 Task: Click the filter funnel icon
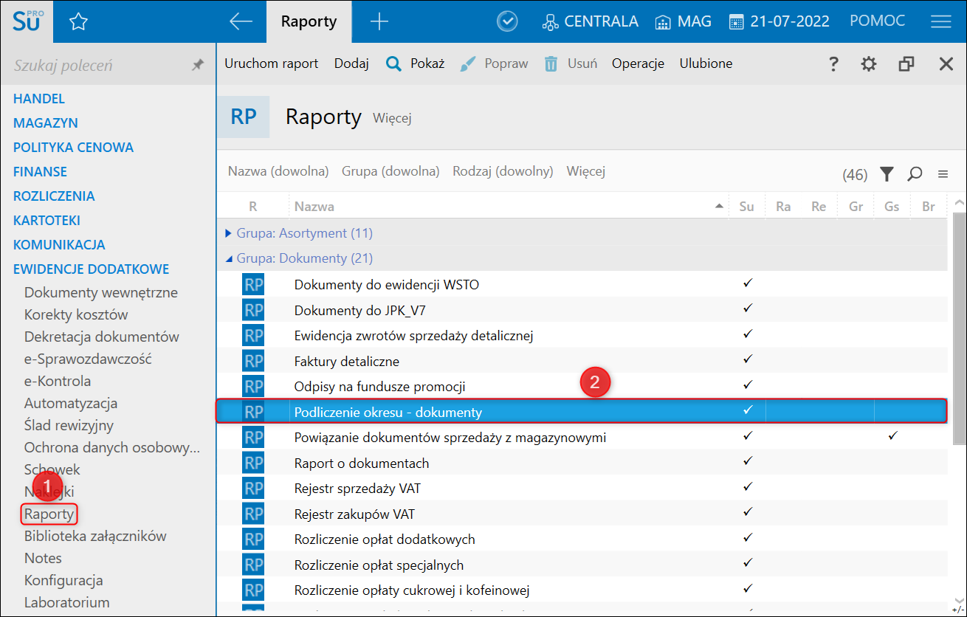click(x=887, y=174)
